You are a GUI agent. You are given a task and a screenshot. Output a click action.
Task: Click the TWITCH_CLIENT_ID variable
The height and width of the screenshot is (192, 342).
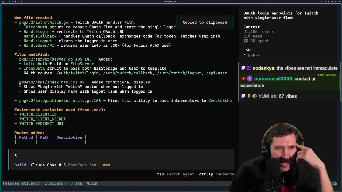[x=38, y=114]
